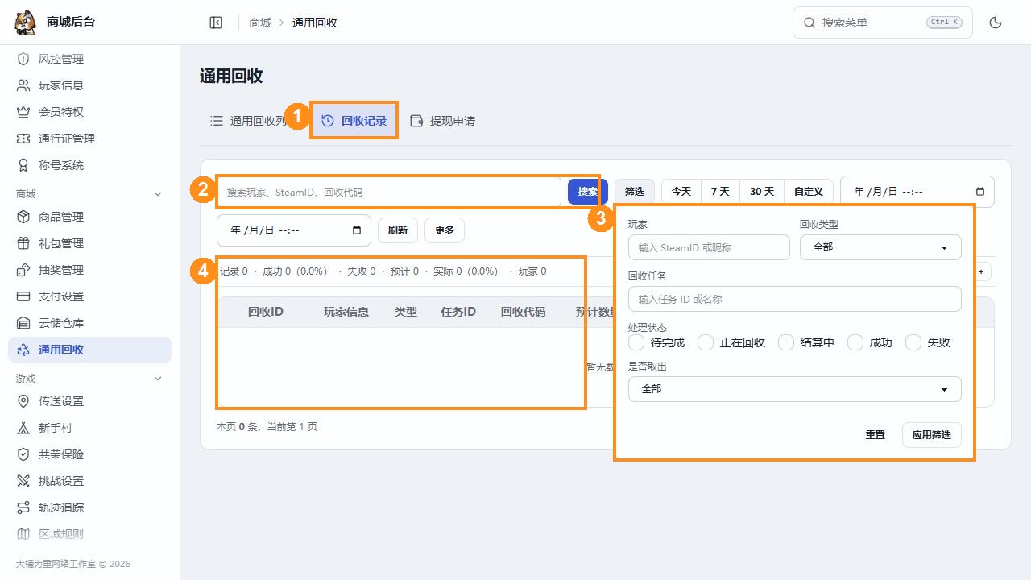Select the 回收记录 tab
This screenshot has height=580, width=1031.
pyautogui.click(x=354, y=121)
